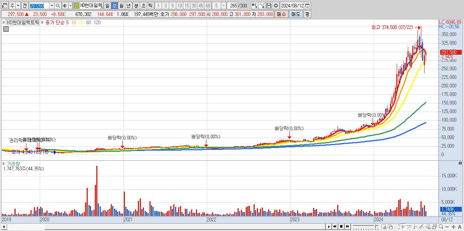
Task: Save chart settings with floppy icon
Action: point(269,6)
